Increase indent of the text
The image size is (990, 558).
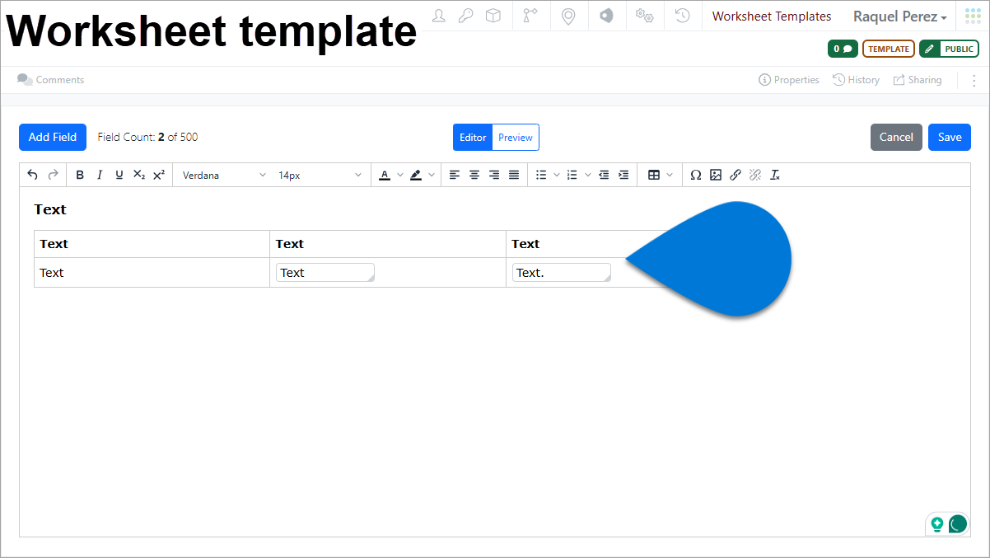[x=623, y=175]
